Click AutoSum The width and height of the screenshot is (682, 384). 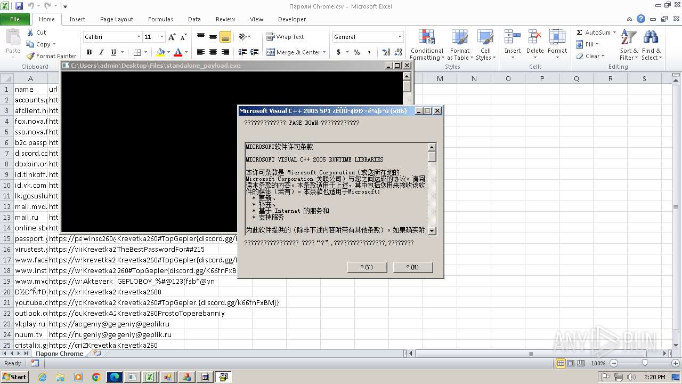(x=593, y=33)
